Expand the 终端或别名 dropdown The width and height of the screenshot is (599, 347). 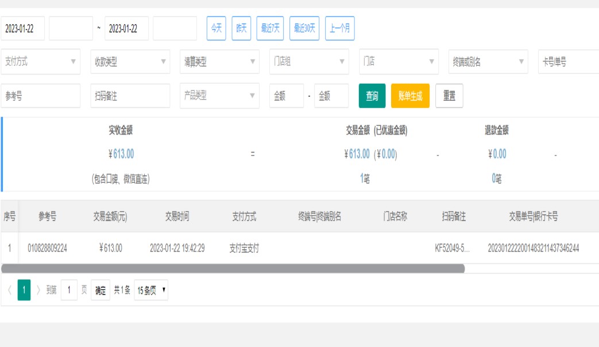(x=489, y=62)
